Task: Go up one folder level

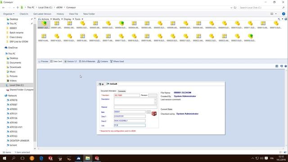Action: (18, 8)
